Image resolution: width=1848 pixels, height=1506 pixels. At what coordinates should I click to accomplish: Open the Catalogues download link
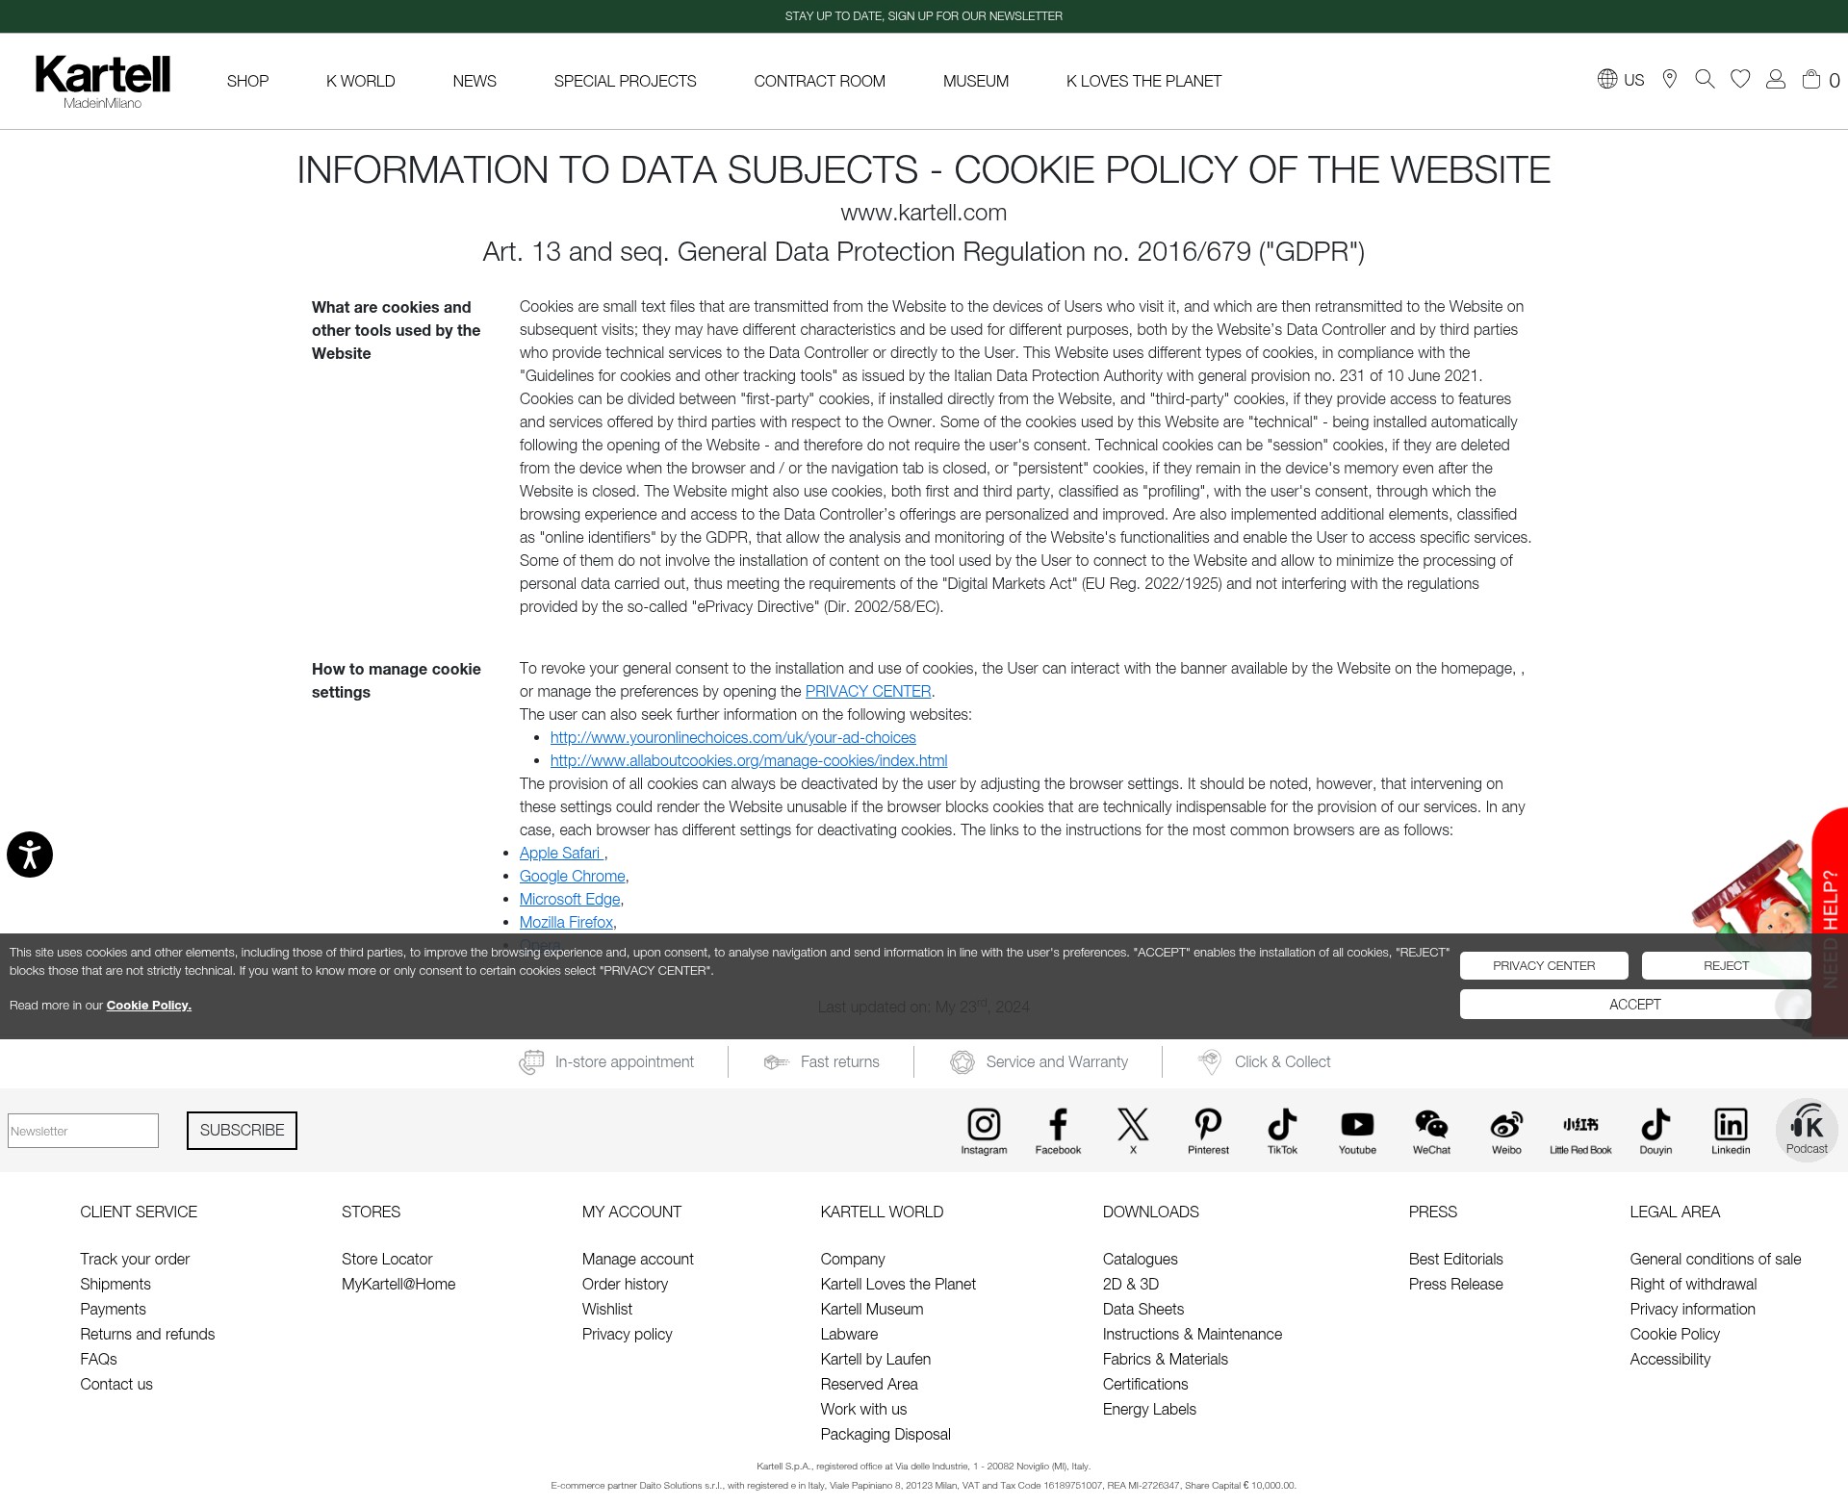point(1141,1260)
